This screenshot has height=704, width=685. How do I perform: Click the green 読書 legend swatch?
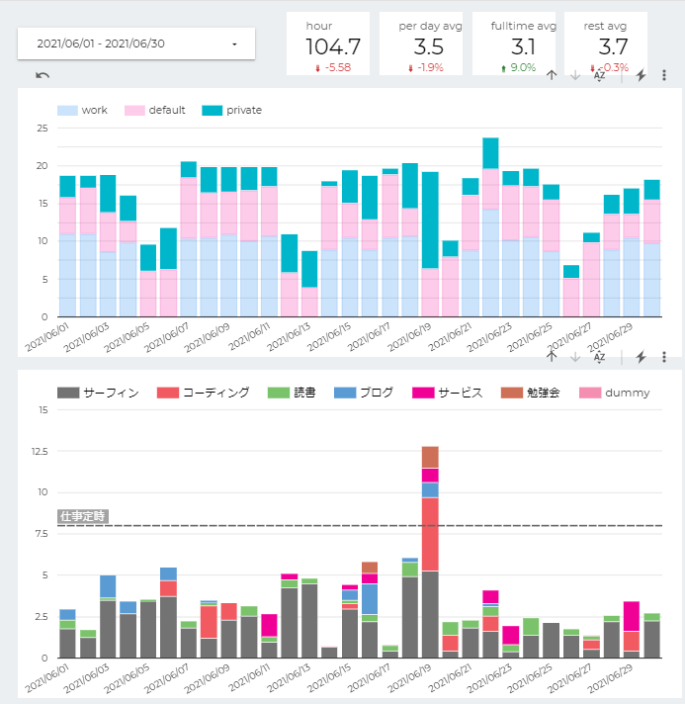coord(279,393)
